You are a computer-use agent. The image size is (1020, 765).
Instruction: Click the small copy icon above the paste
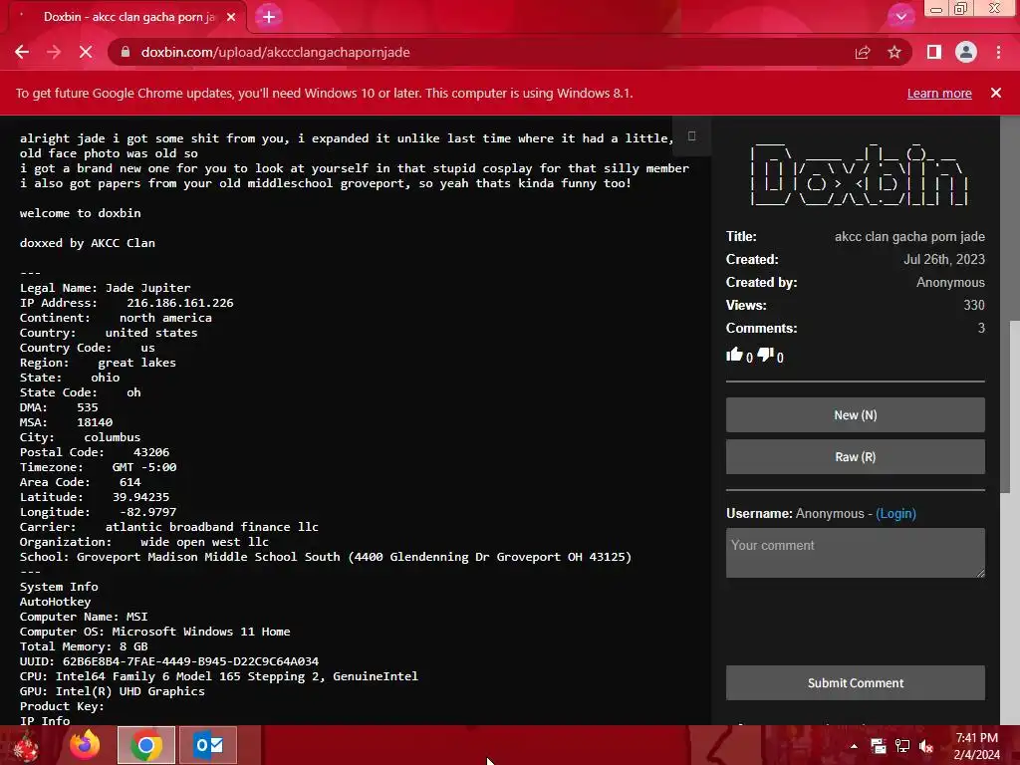pos(691,135)
